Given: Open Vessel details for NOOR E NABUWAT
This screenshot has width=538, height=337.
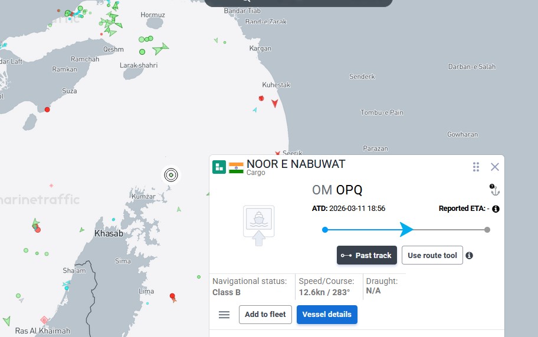Looking at the screenshot, I should point(327,315).
